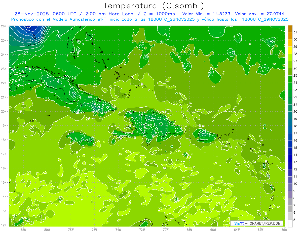Click the "ONAMET/REP.DOM." credit label

pyautogui.click(x=266, y=223)
